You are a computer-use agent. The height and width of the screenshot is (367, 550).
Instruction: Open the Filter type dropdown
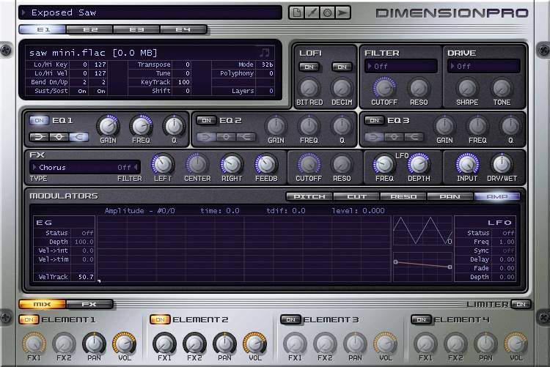pos(401,67)
